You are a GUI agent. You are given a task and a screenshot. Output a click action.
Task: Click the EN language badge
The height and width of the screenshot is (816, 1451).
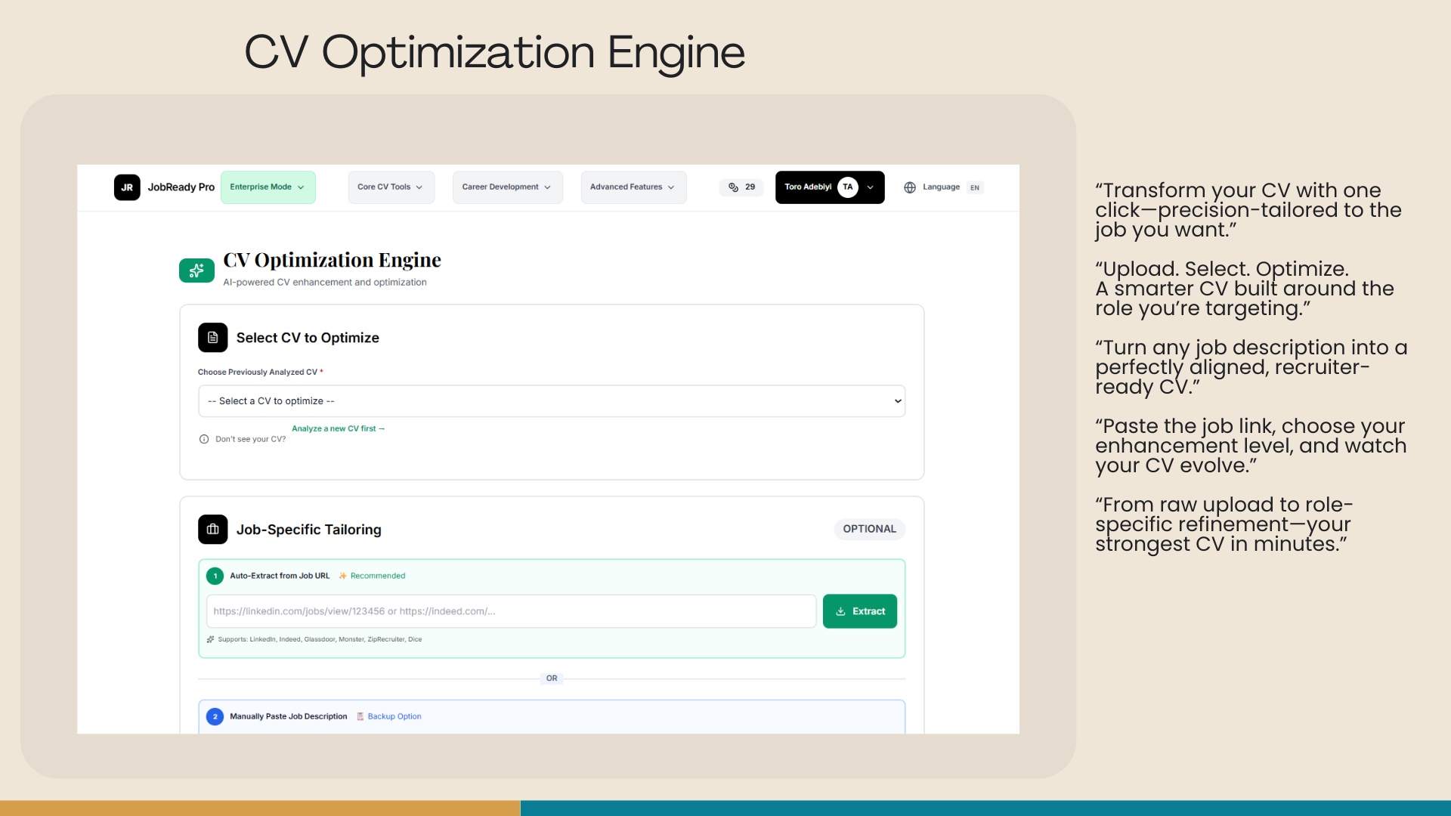click(975, 187)
